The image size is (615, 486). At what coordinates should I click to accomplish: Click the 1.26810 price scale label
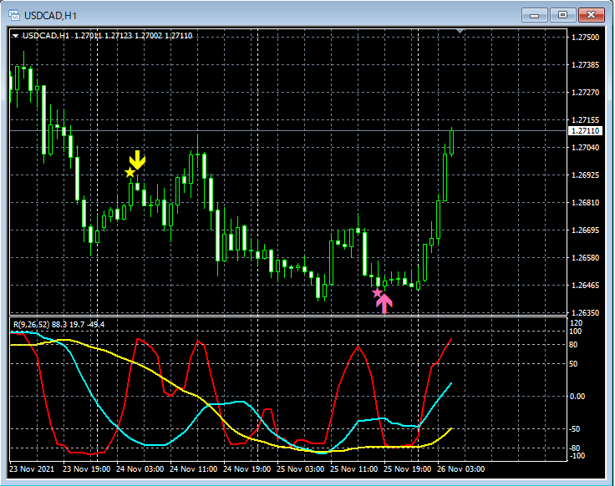(x=585, y=202)
